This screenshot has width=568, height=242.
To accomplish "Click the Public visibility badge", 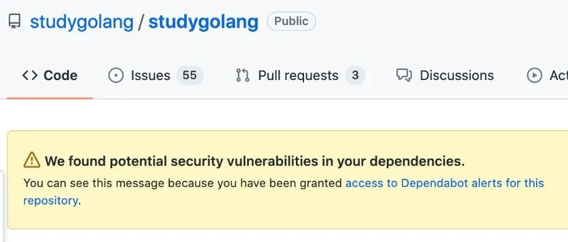I will pos(292,21).
